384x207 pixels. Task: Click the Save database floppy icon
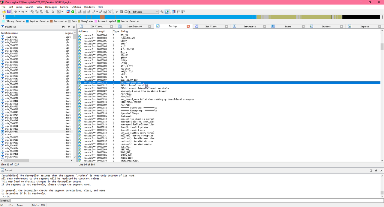point(9,12)
